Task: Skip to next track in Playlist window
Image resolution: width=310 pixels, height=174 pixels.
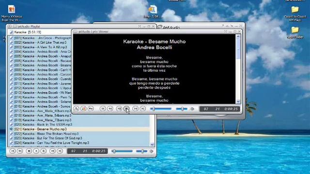Action: point(60,151)
